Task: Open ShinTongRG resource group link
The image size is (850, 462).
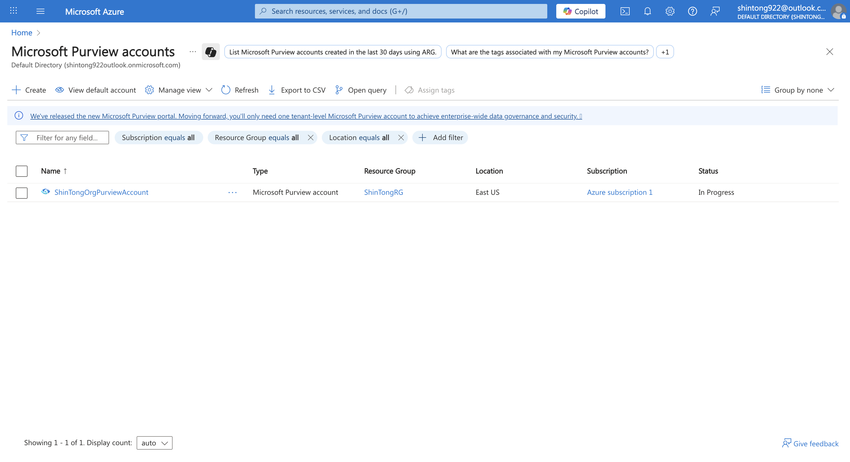Action: point(383,192)
